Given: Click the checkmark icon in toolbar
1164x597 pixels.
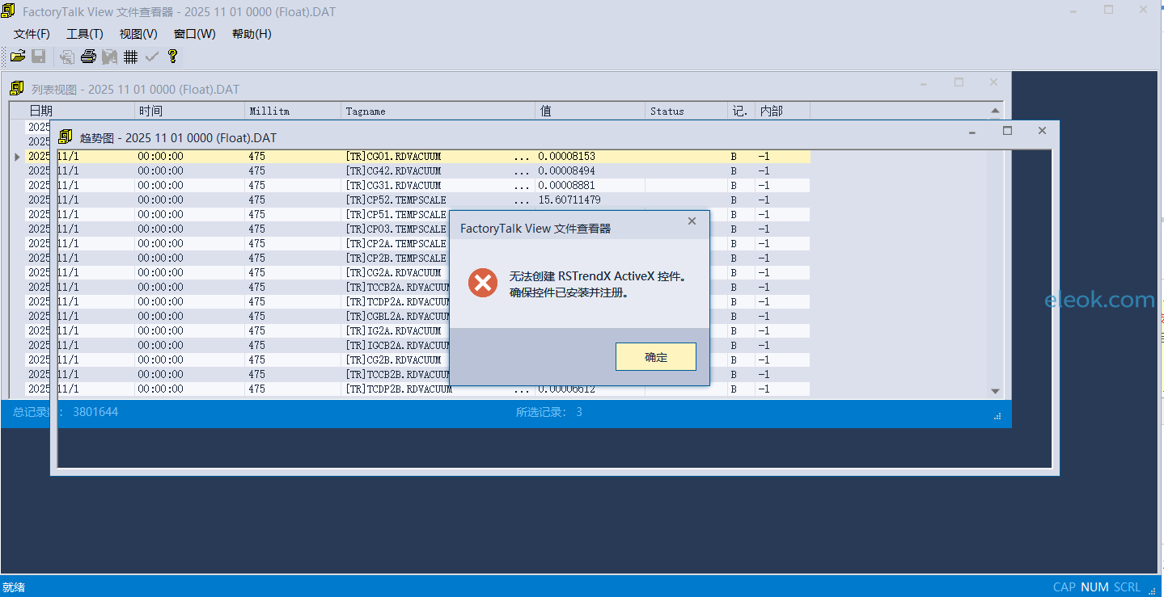Looking at the screenshot, I should click(151, 57).
